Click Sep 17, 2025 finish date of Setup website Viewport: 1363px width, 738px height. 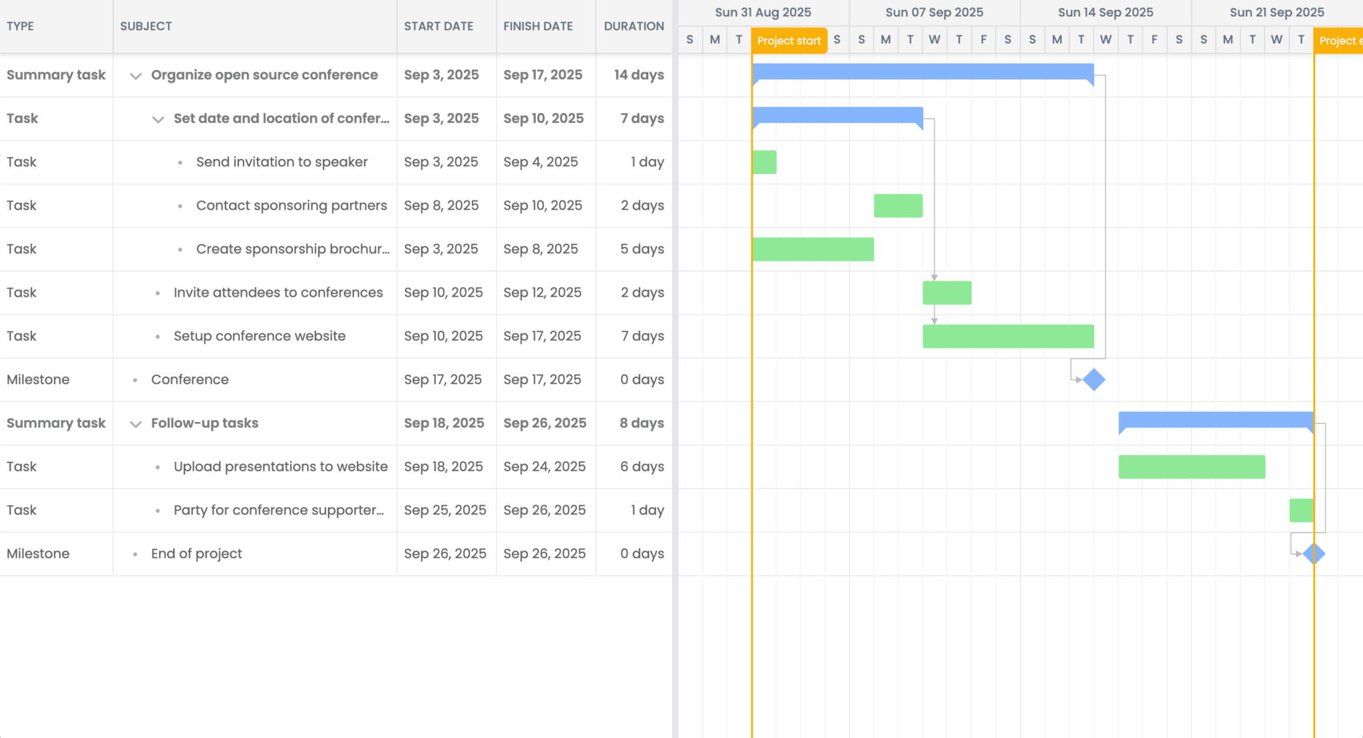[542, 336]
